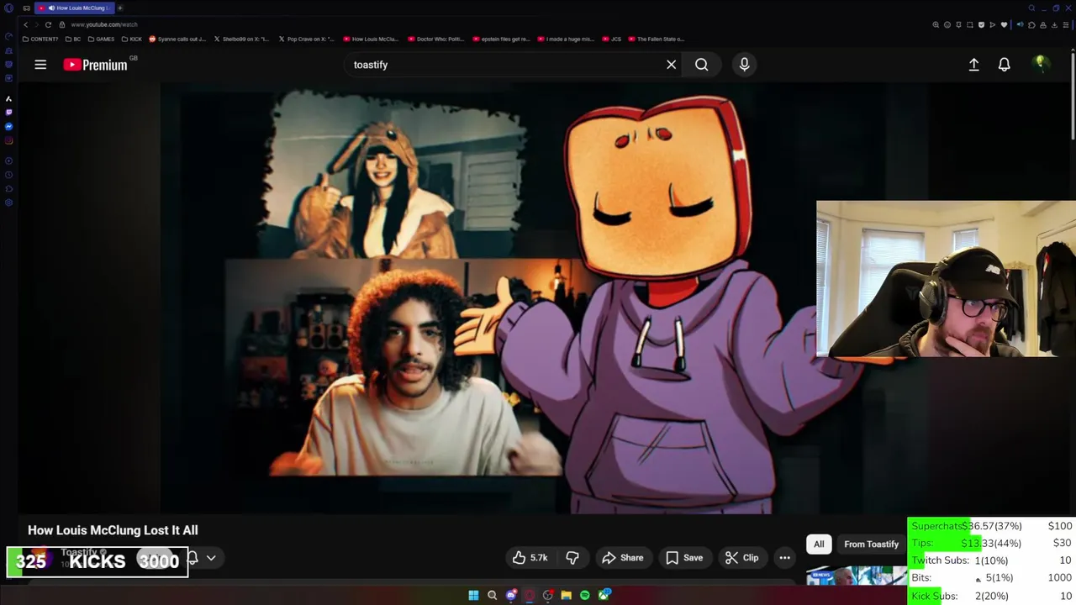
Task: Open the JCS bookmark
Action: (611, 39)
